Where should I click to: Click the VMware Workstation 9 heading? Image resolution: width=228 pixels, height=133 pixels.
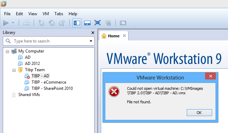point(164,59)
